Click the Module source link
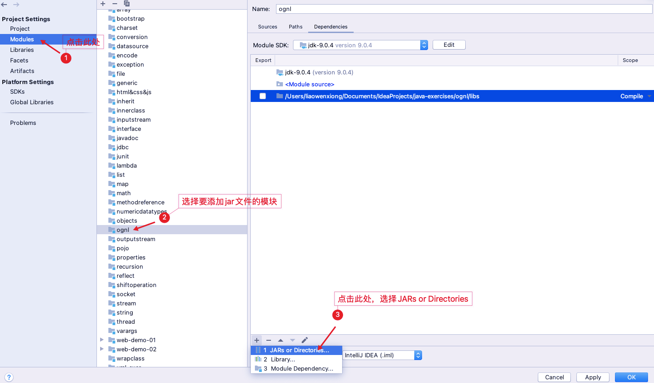654x383 pixels. pos(310,84)
